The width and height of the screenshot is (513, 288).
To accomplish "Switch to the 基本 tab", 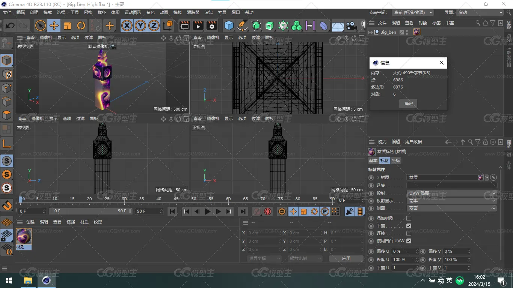I will coord(373,160).
